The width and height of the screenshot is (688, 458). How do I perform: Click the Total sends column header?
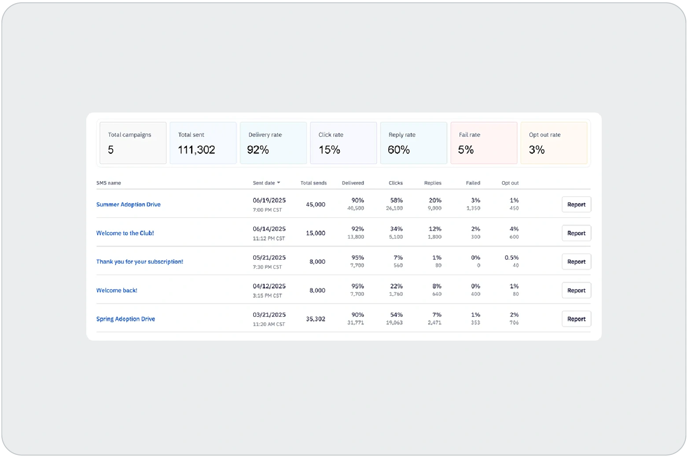(x=313, y=183)
